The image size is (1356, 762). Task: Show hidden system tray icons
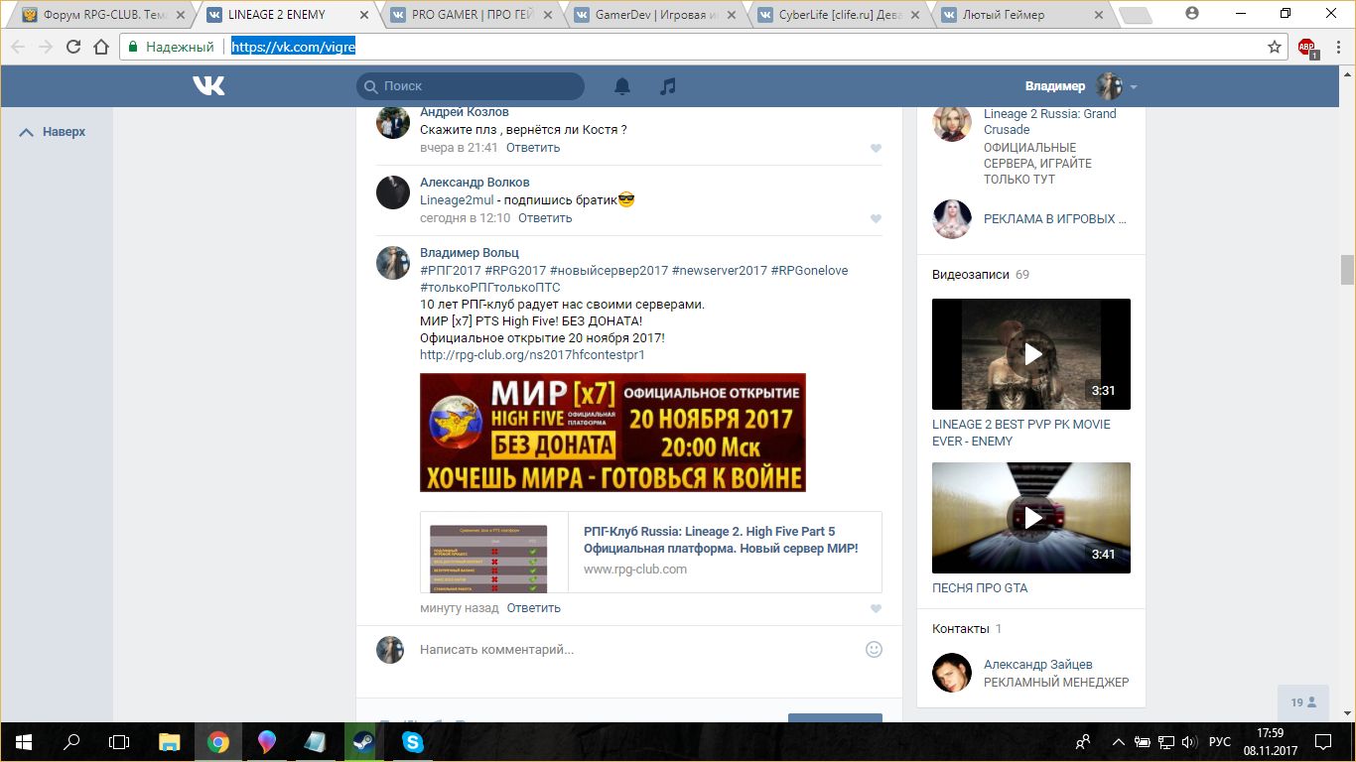coord(1119,741)
